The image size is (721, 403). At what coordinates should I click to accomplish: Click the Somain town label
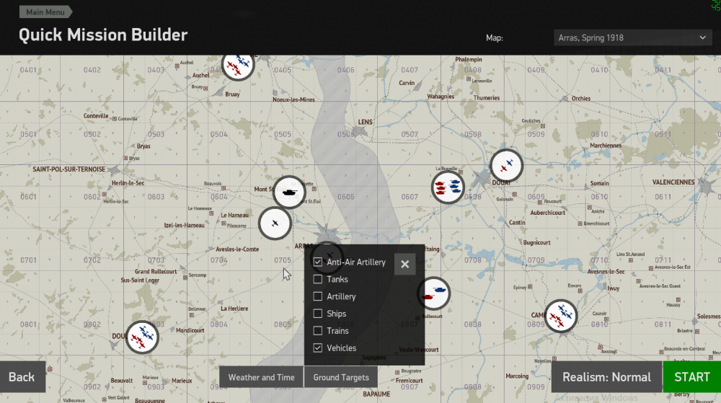[599, 183]
